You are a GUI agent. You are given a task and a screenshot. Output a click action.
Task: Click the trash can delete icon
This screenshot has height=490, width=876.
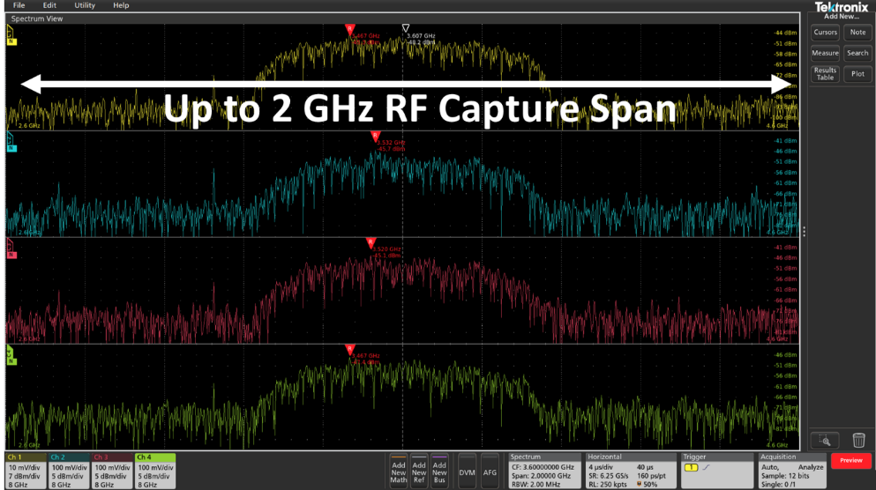[x=858, y=440]
